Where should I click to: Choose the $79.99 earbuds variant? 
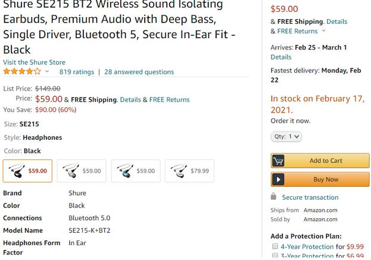click(x=189, y=171)
